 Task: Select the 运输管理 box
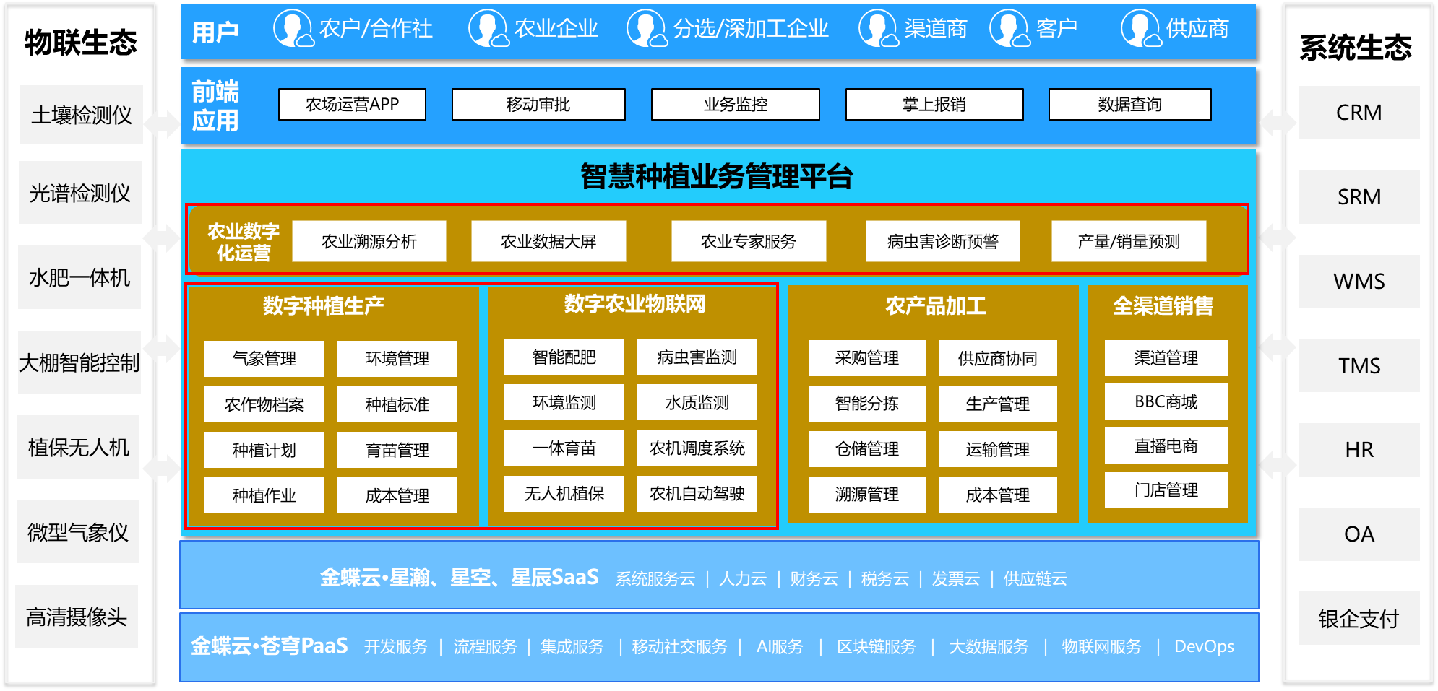click(x=998, y=449)
